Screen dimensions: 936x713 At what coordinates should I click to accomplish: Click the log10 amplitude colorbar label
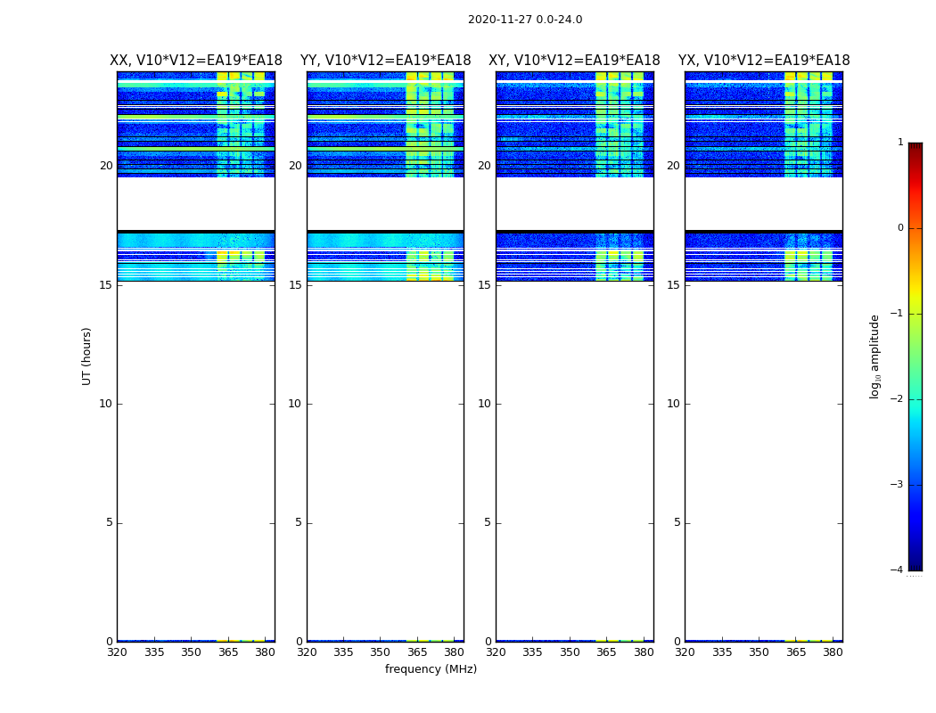(x=874, y=356)
